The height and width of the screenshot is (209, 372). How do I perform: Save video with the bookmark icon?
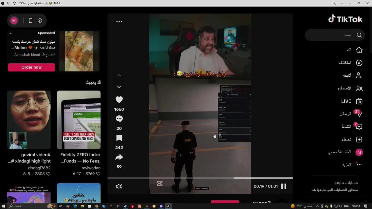119,138
